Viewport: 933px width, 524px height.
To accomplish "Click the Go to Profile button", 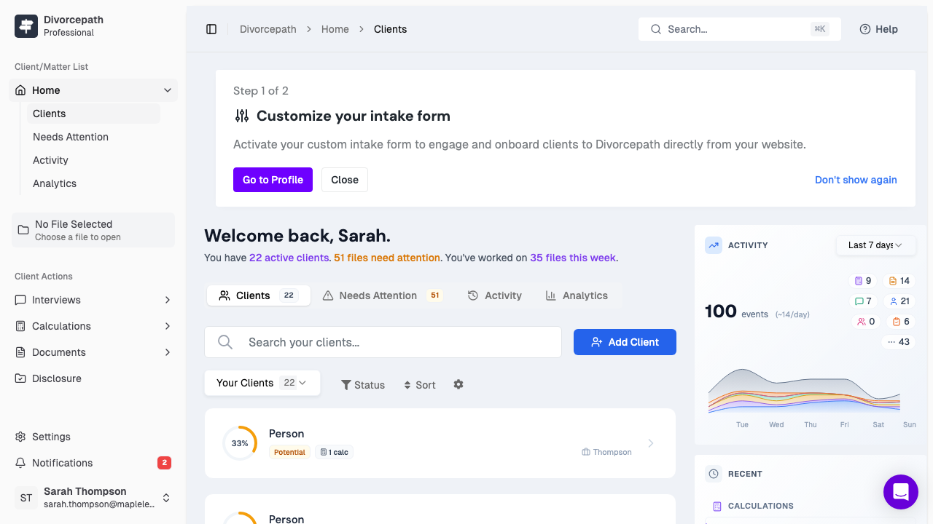I will point(273,180).
